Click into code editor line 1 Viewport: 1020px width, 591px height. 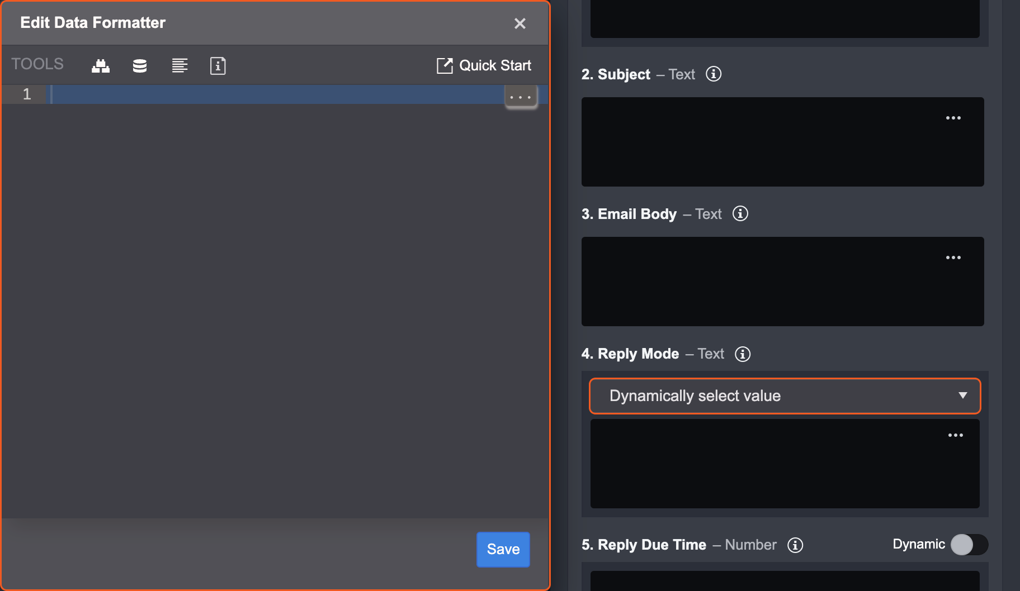click(x=274, y=94)
